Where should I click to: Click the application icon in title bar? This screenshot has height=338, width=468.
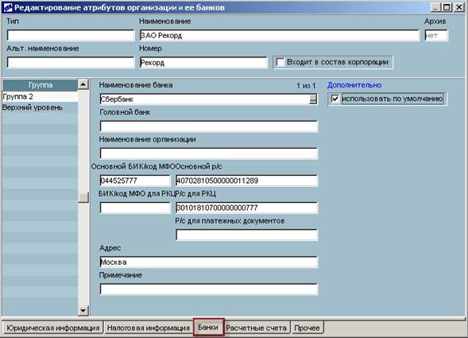[x=8, y=7]
